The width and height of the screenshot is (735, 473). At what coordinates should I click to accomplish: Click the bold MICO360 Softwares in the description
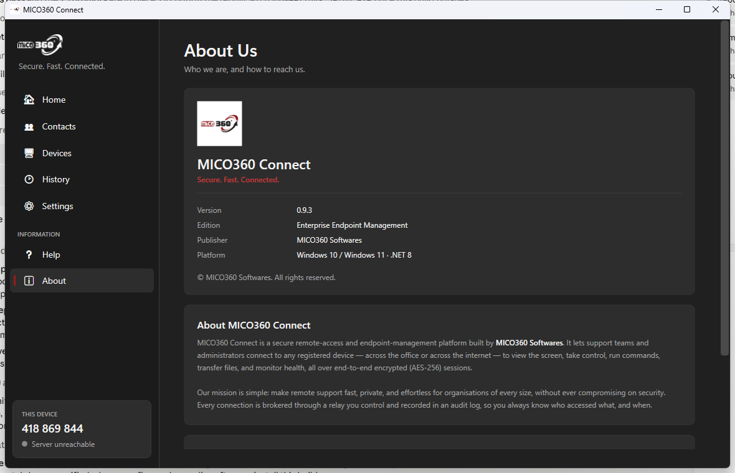[529, 343]
